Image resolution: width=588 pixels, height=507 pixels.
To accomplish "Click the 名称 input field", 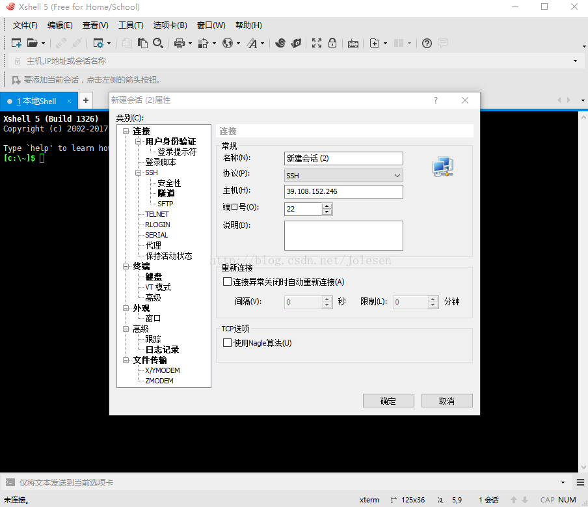I will click(x=343, y=158).
